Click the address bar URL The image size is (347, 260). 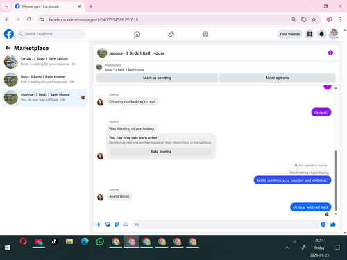tap(93, 20)
